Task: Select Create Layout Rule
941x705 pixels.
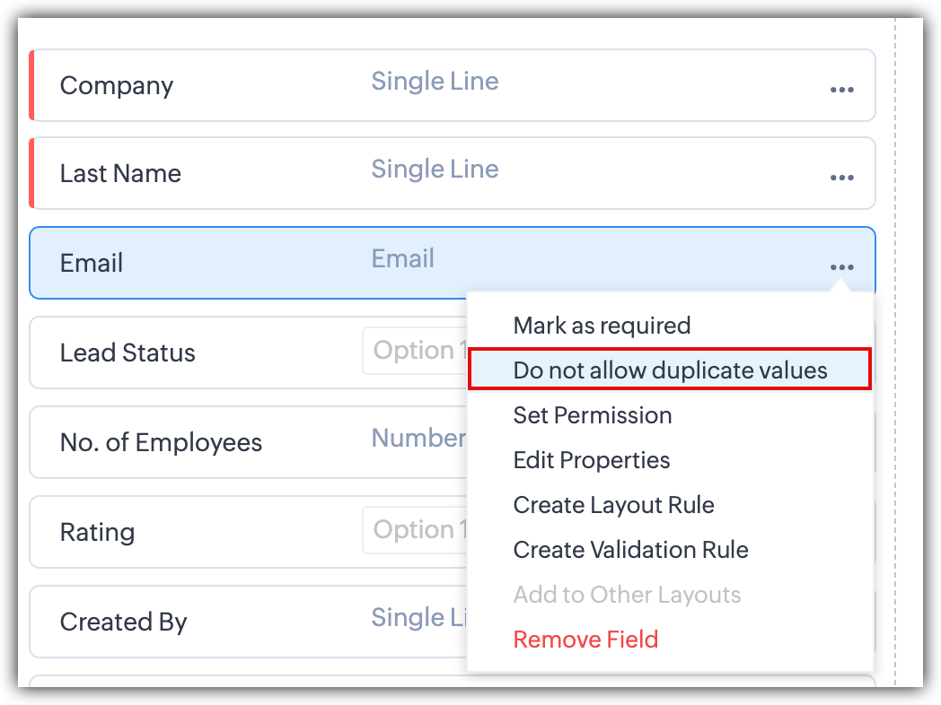Action: click(613, 505)
